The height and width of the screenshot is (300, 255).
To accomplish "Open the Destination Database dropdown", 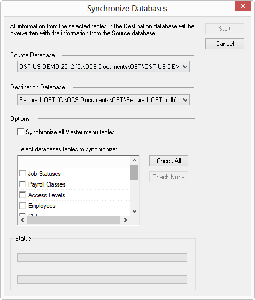I will tap(103, 99).
